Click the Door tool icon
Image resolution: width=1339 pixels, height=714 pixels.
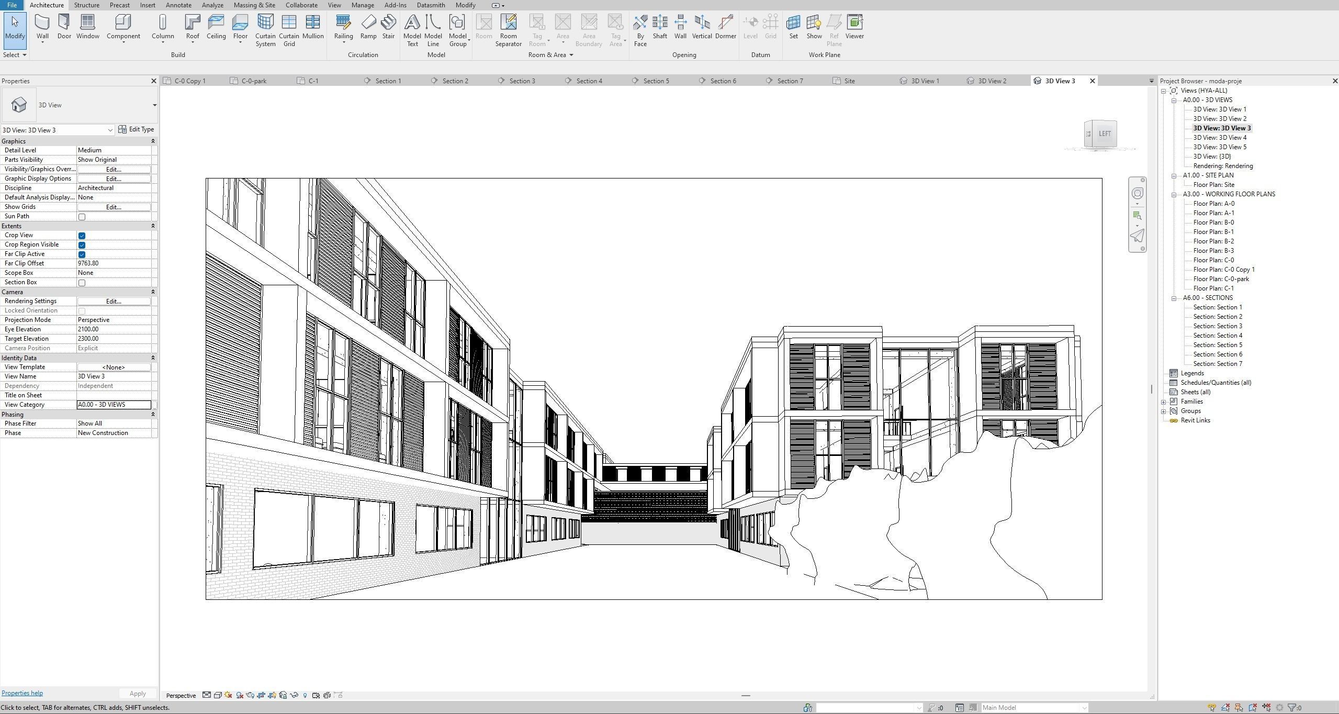point(64,26)
